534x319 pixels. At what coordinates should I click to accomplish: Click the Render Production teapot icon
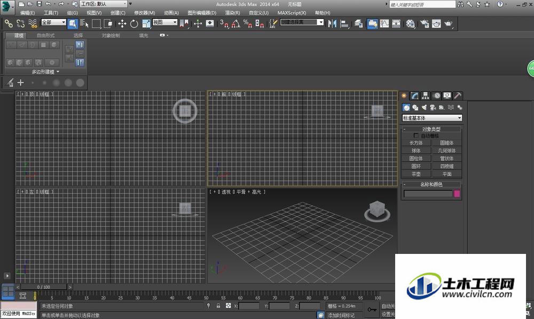[x=449, y=23]
